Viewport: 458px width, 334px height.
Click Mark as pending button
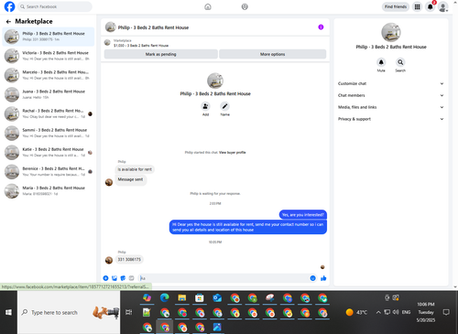[161, 54]
